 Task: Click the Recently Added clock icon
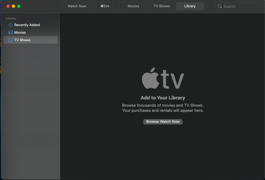pos(11,25)
